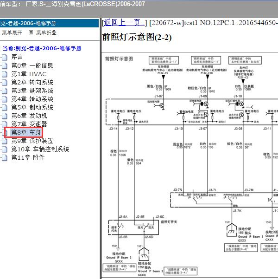Expand all menus with 菜单展开
The image size is (278, 279).
[x=12, y=32]
